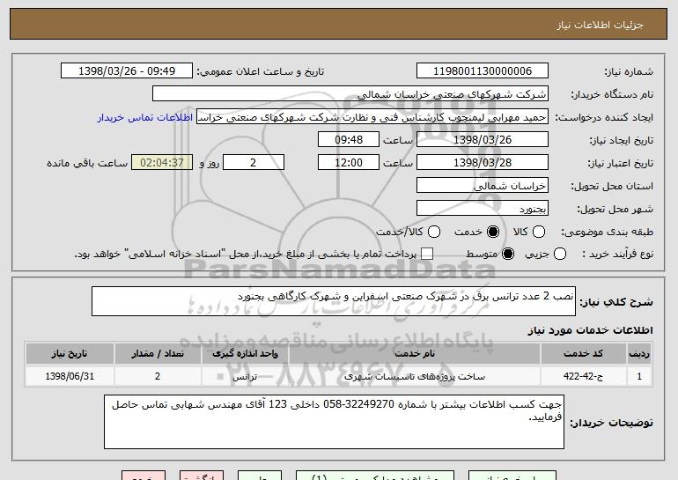Click the اطلاعات خدمات مورد نیاز section heading
This screenshot has width=678, height=480.
click(590, 330)
